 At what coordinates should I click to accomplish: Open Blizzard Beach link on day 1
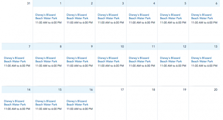pyautogui.click(x=46, y=17)
